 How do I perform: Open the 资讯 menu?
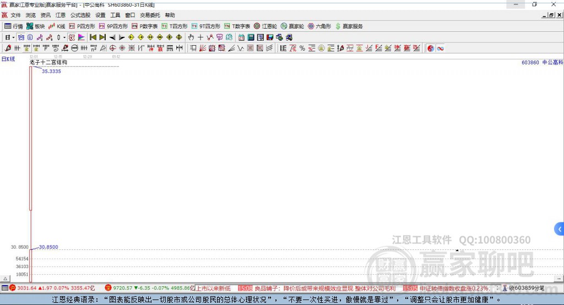45,15
